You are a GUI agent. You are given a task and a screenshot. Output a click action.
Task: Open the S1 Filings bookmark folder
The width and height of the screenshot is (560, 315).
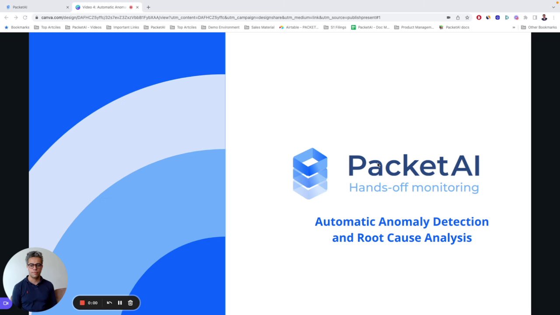(335, 27)
